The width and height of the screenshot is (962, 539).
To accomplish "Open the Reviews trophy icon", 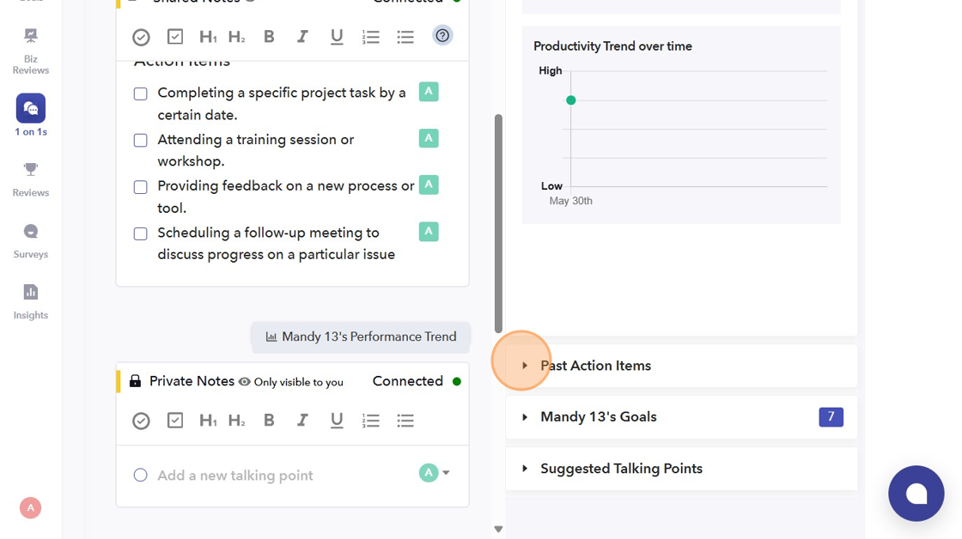I will [x=31, y=178].
